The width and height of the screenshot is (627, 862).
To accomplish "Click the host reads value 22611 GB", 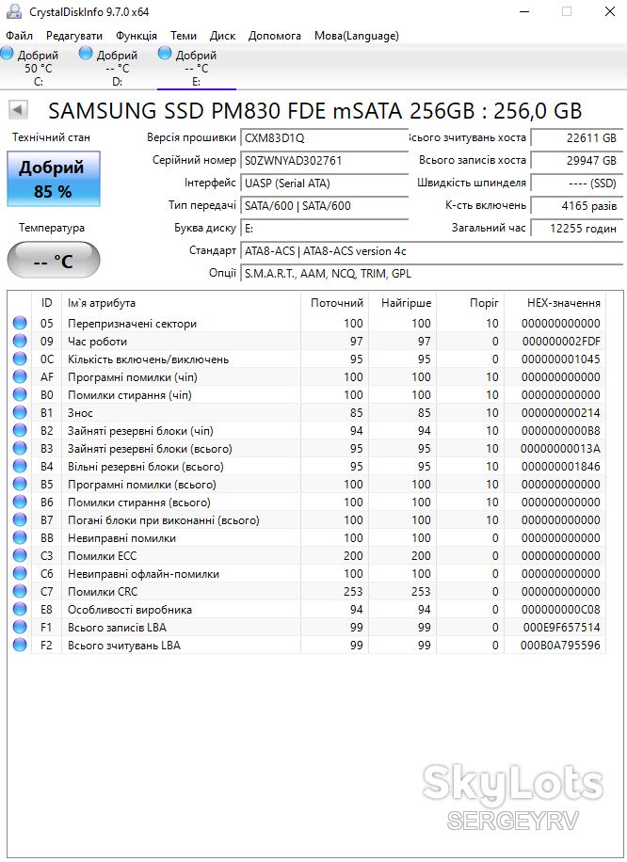I will pyautogui.click(x=576, y=138).
